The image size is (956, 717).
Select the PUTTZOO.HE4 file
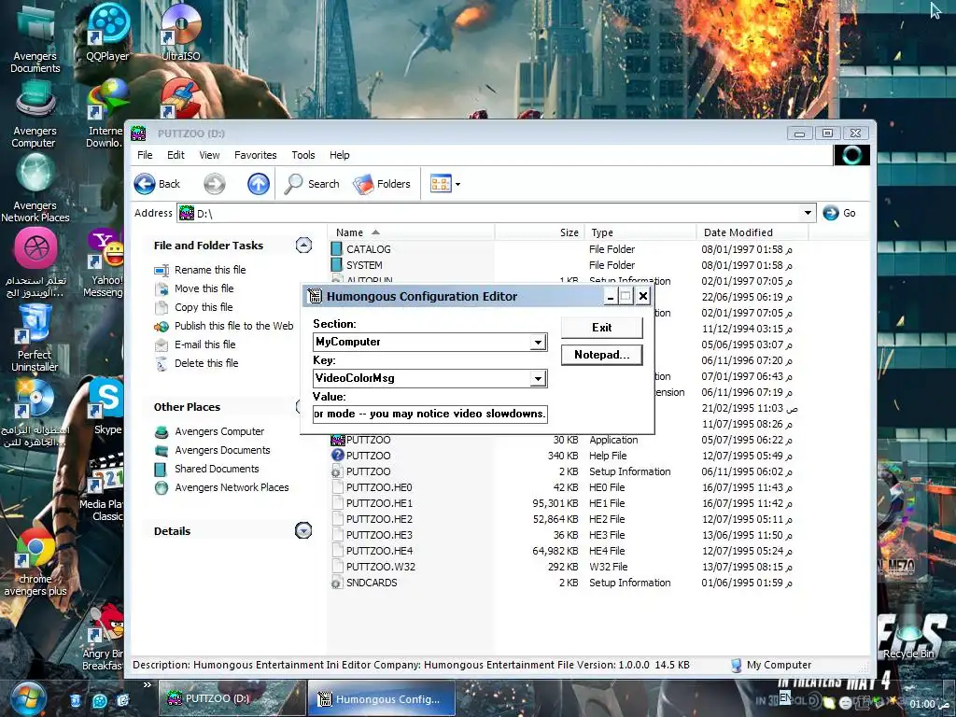379,551
